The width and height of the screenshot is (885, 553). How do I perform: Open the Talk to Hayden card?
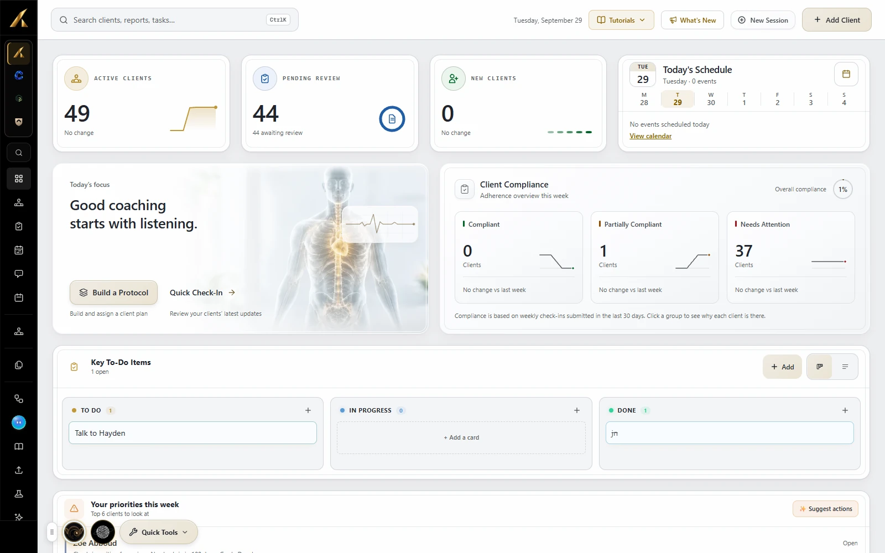192,433
